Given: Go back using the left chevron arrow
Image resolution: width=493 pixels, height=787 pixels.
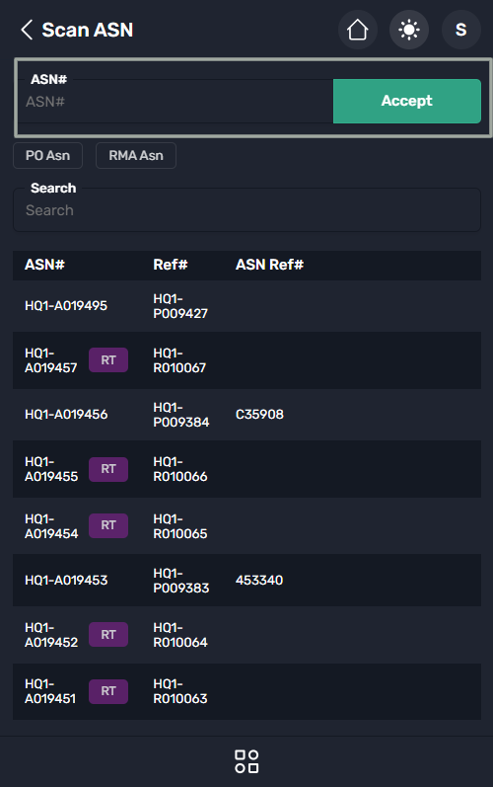Looking at the screenshot, I should 27,30.
